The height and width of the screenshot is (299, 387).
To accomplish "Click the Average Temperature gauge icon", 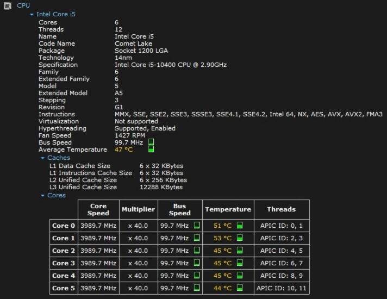I will [151, 149].
